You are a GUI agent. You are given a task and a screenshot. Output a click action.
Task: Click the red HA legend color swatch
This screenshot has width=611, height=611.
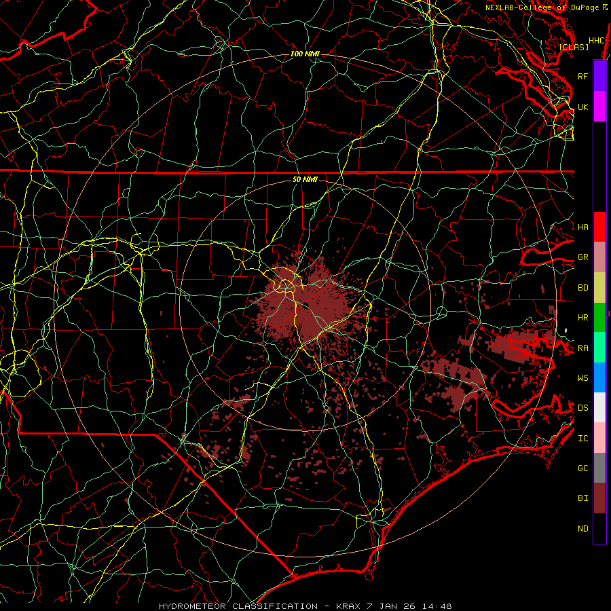tap(599, 227)
